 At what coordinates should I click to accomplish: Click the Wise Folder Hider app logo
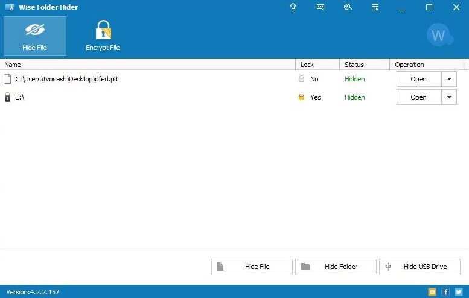coord(10,7)
